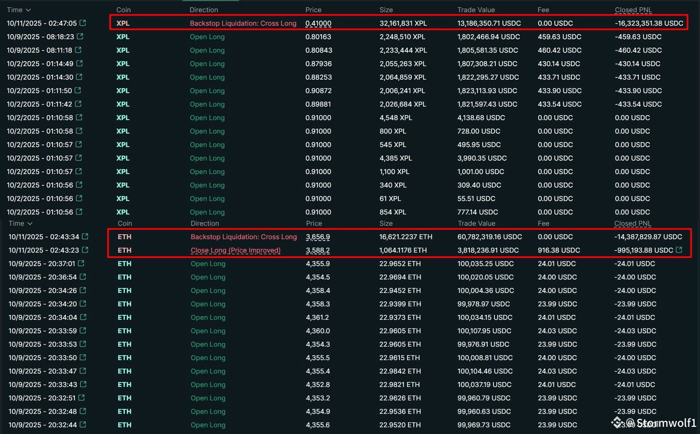Click the underlined 0.41000 liquidation price
Viewport: 700px width, 434px height.
tap(318, 23)
